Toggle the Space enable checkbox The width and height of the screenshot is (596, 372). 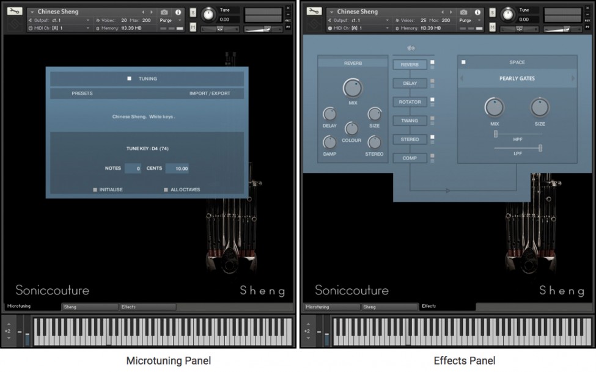coord(463,62)
